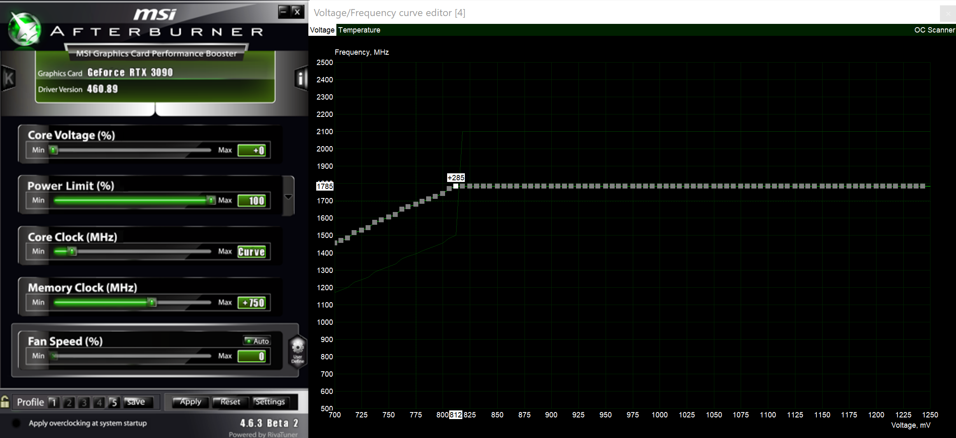Minimize the Afterburner window
This screenshot has height=438, width=956.
tap(284, 12)
